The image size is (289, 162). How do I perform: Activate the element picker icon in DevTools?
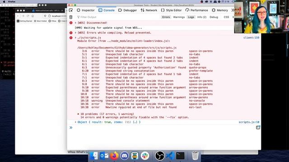pos(71,10)
